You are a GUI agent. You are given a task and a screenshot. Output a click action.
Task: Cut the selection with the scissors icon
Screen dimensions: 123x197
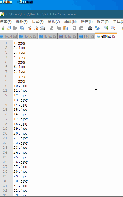52,28
